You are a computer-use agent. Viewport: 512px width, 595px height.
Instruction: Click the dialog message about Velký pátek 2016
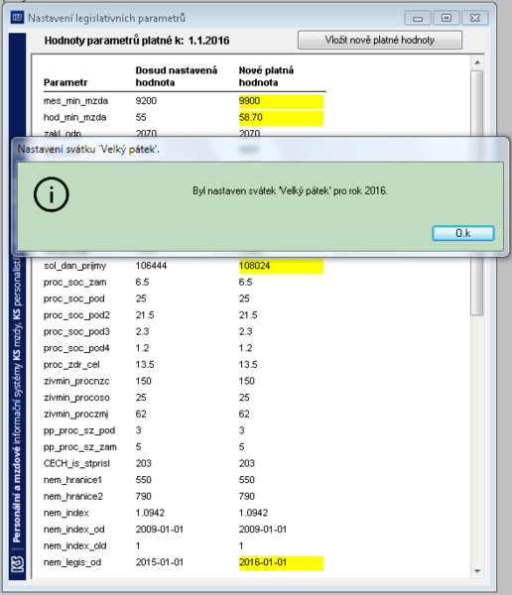[x=290, y=190]
